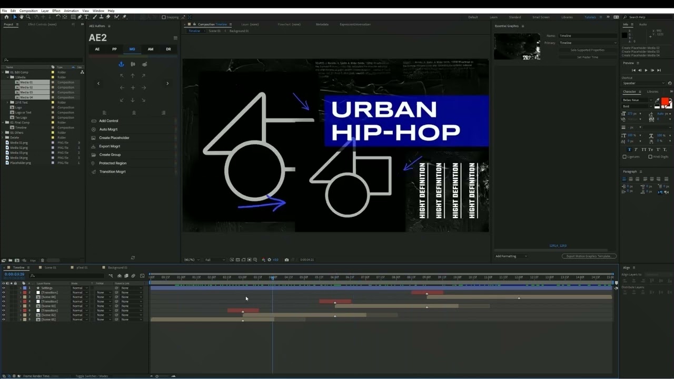Hide the [Scene 01] layer eye

tap(3, 320)
